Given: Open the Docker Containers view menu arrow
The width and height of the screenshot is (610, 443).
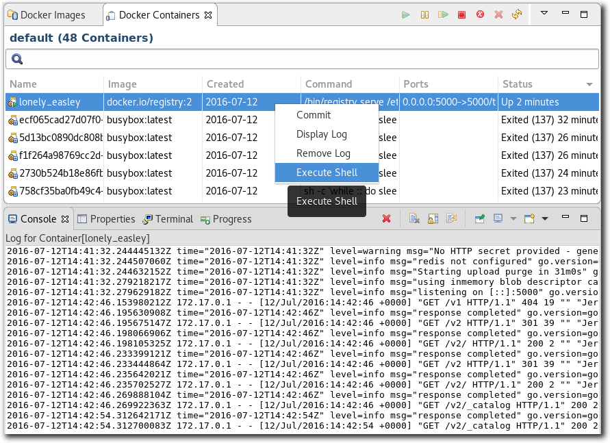Looking at the screenshot, I should click(544, 14).
